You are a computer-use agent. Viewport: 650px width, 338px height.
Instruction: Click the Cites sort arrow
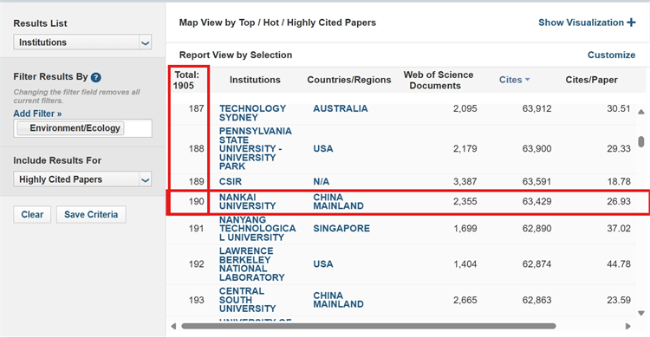[x=527, y=80]
